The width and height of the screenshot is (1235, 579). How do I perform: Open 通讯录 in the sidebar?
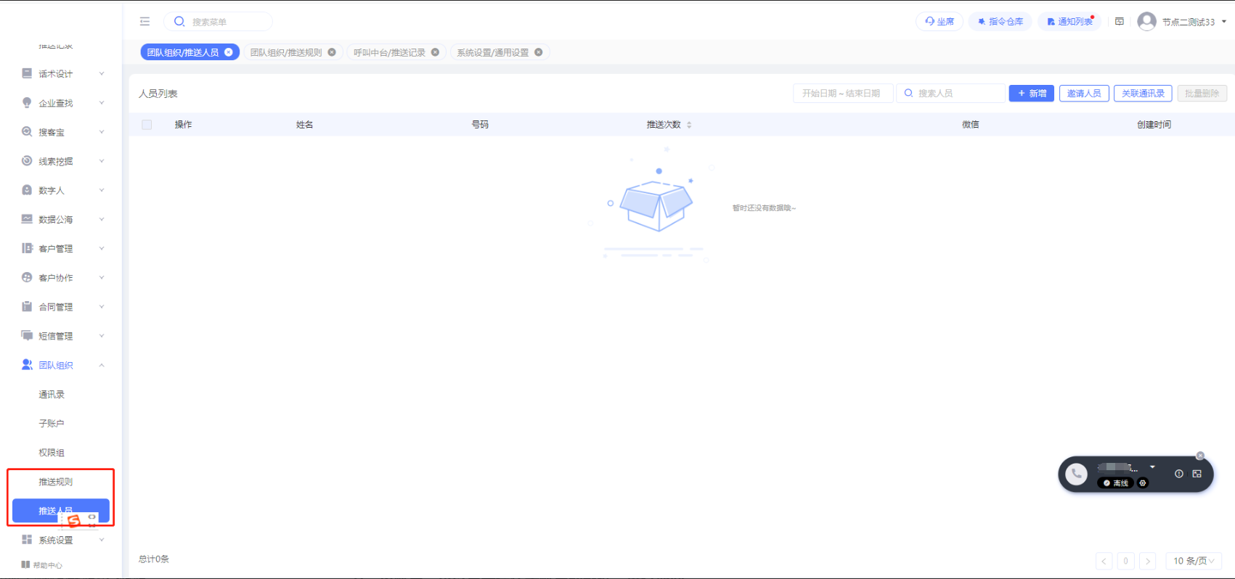coord(52,395)
